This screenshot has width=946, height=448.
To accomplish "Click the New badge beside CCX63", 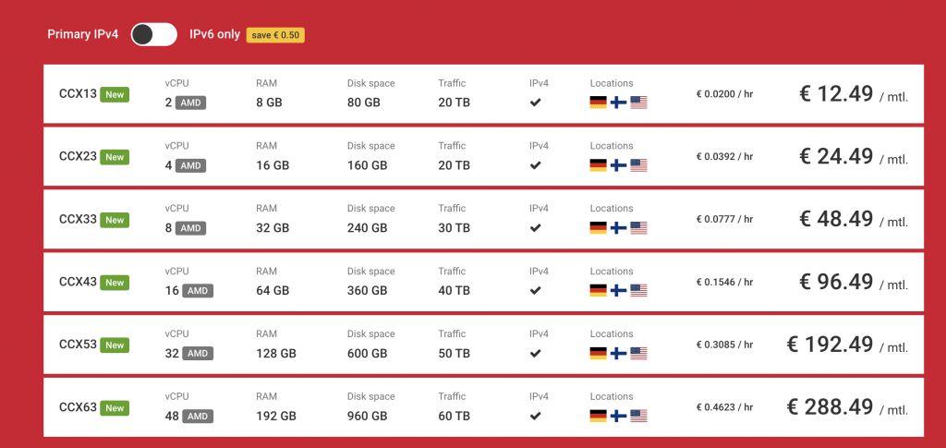I will [x=115, y=408].
